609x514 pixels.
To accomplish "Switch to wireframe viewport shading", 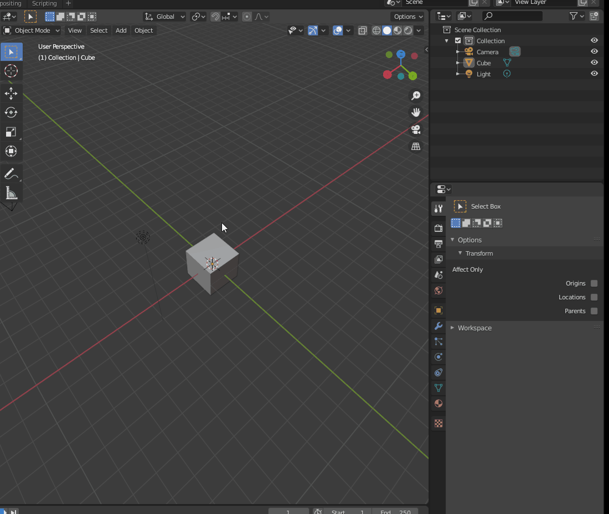I will 376,30.
